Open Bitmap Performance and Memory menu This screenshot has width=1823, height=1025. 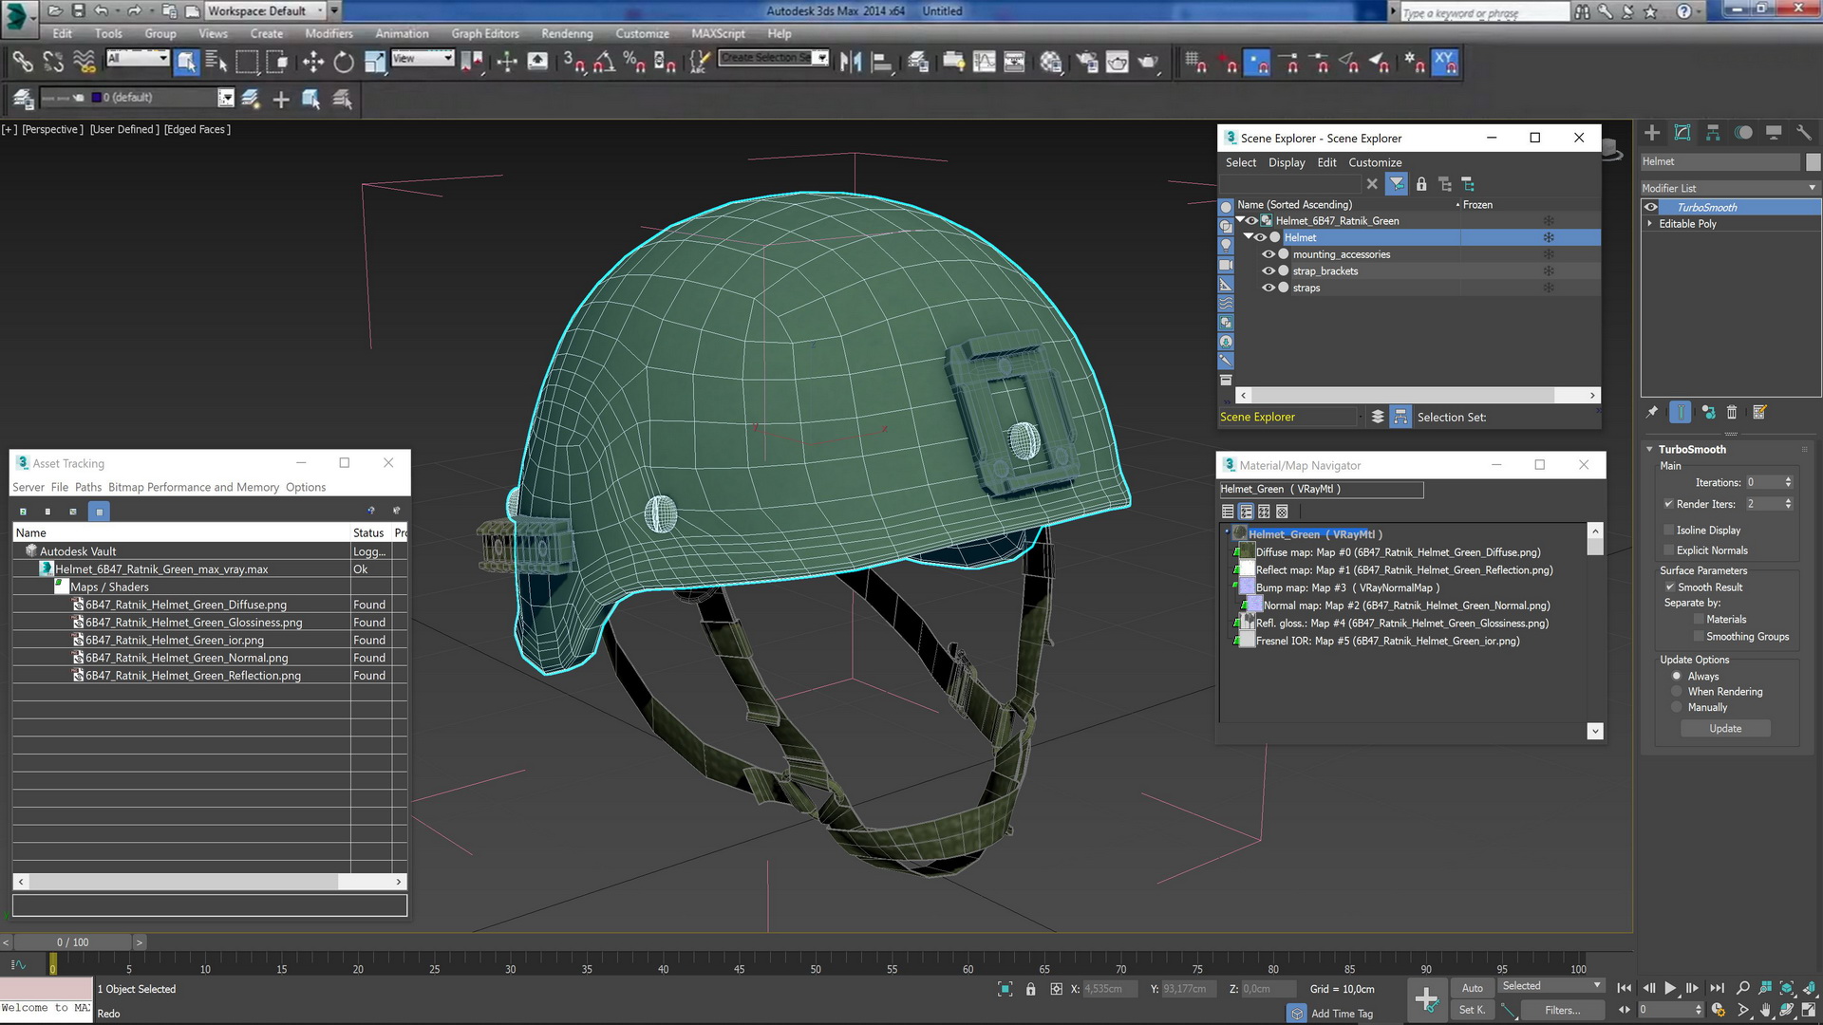[x=194, y=487]
